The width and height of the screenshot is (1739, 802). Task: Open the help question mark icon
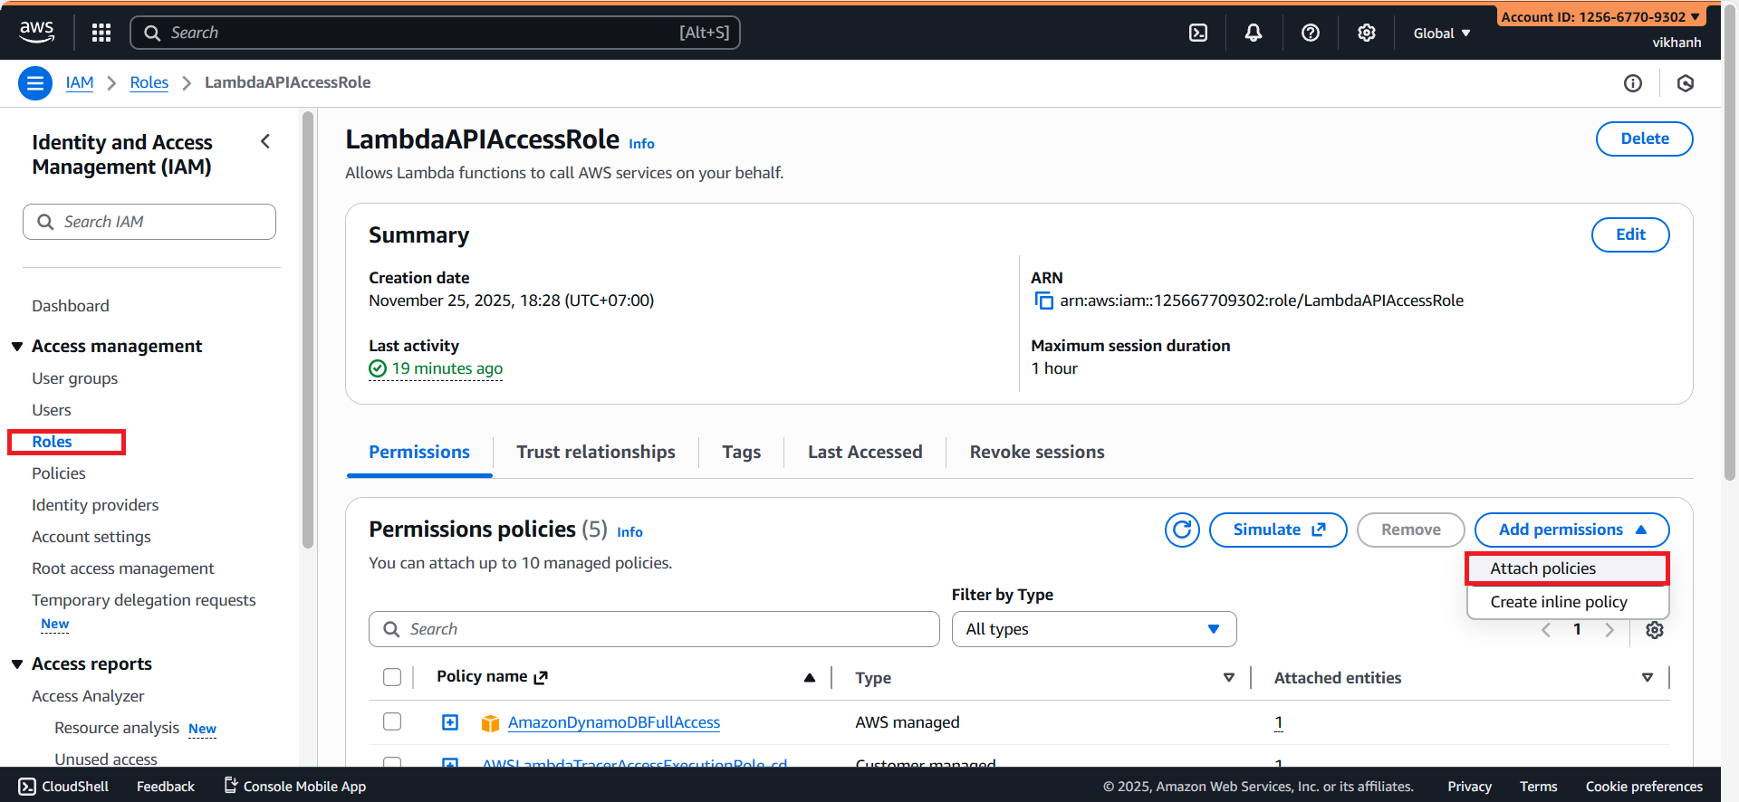(1310, 33)
